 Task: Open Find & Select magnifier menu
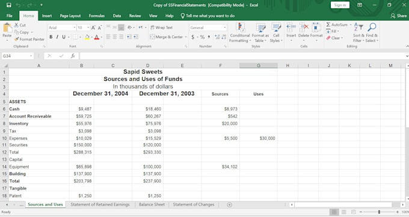coord(372,32)
